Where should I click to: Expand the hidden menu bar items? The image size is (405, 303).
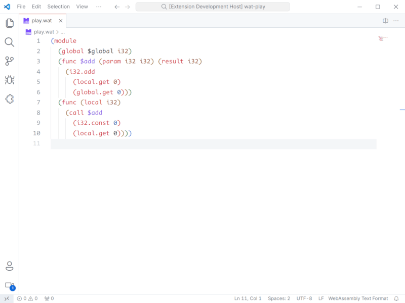point(98,7)
